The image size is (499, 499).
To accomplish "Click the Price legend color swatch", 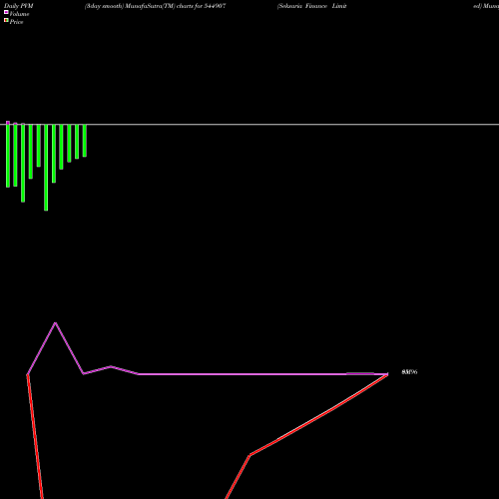I will 6,20.
